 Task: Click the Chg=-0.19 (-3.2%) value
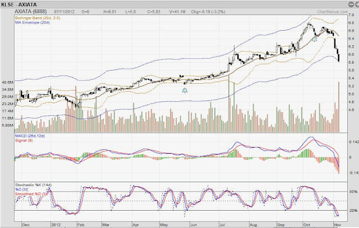[x=208, y=12]
